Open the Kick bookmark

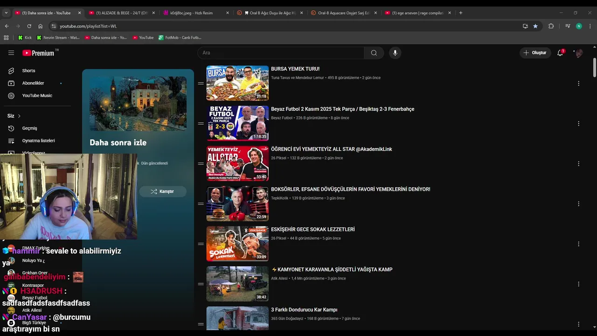(x=25, y=37)
